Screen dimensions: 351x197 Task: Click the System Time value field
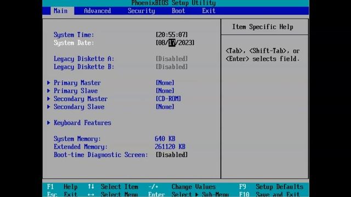(x=172, y=35)
